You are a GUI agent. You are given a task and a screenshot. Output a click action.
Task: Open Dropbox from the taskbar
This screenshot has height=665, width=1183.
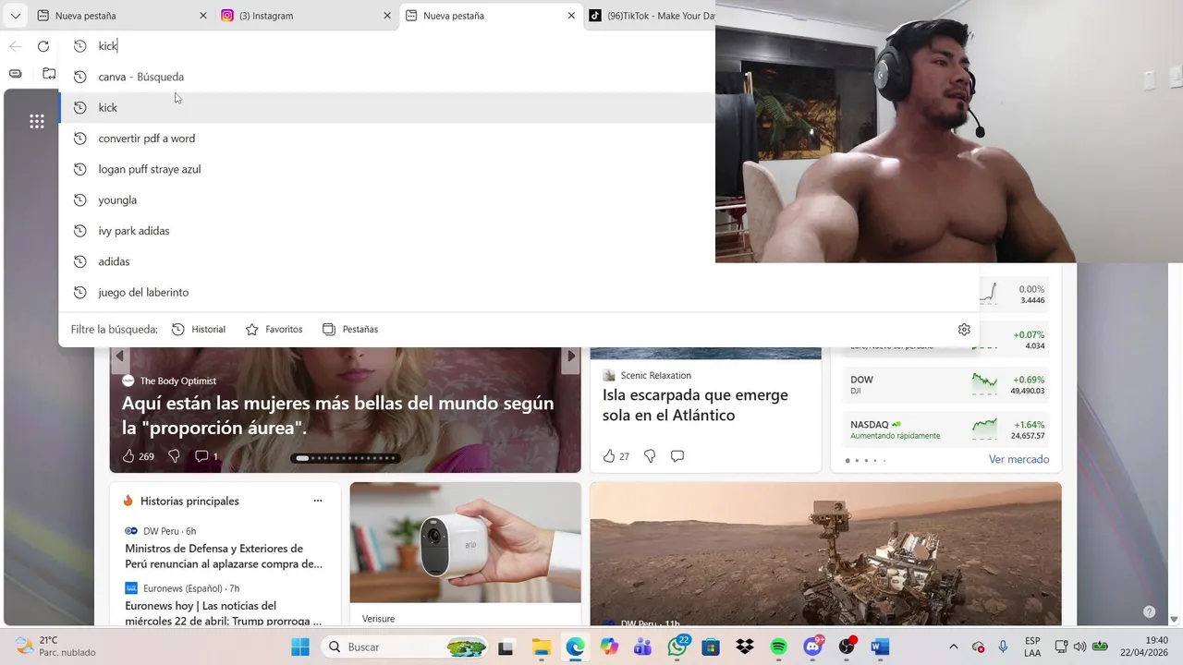click(745, 647)
